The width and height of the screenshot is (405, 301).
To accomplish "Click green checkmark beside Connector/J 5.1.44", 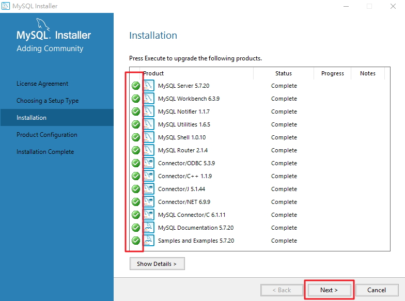I will coord(136,189).
